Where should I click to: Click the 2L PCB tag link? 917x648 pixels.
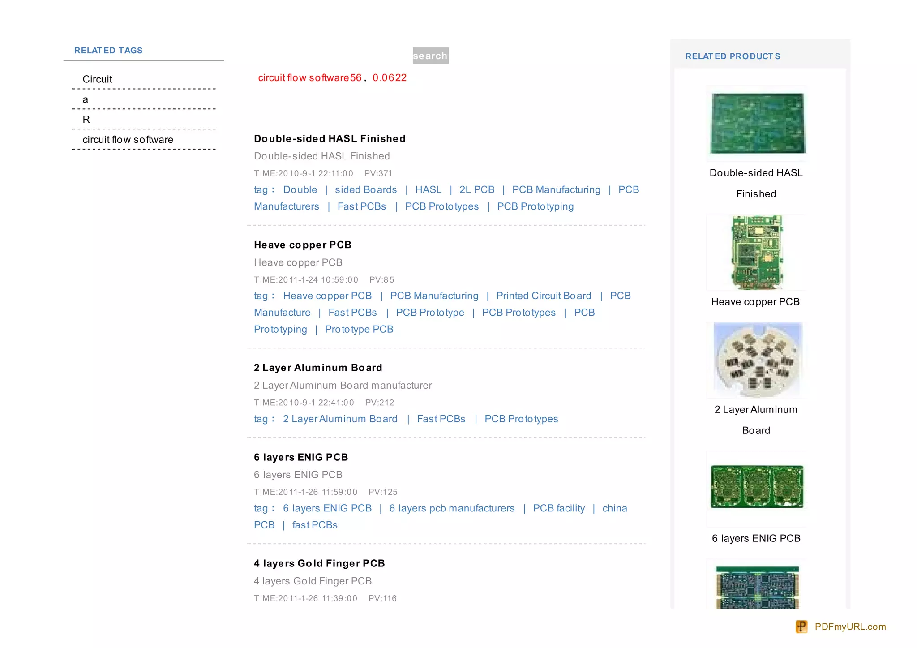(476, 190)
